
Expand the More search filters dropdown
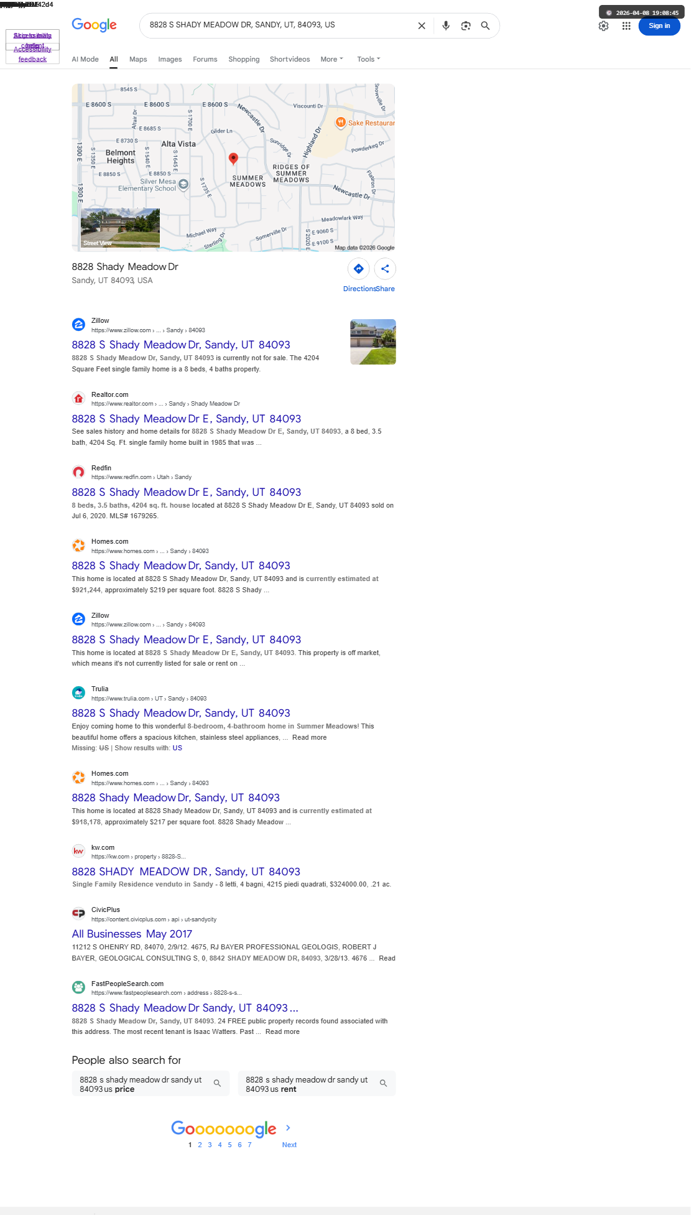(x=331, y=59)
